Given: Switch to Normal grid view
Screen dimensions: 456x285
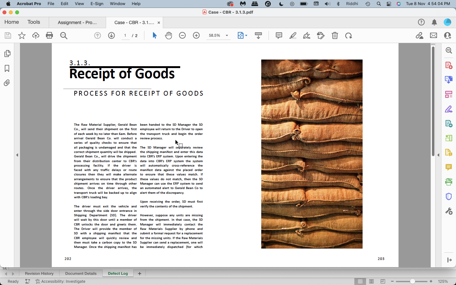Looking at the screenshot, I should point(360,282).
